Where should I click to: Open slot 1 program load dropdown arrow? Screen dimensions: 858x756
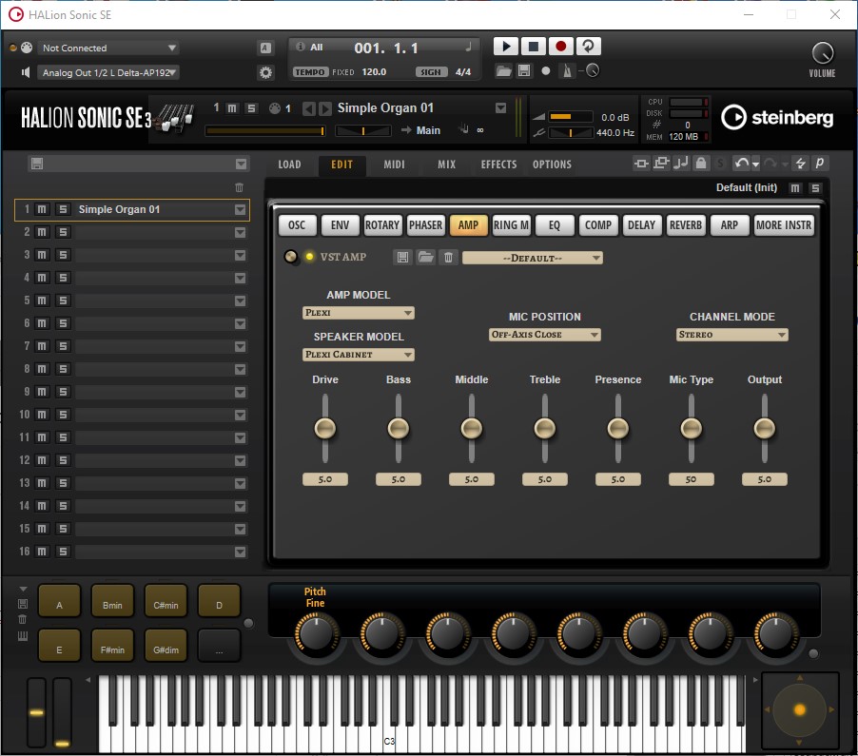click(241, 209)
